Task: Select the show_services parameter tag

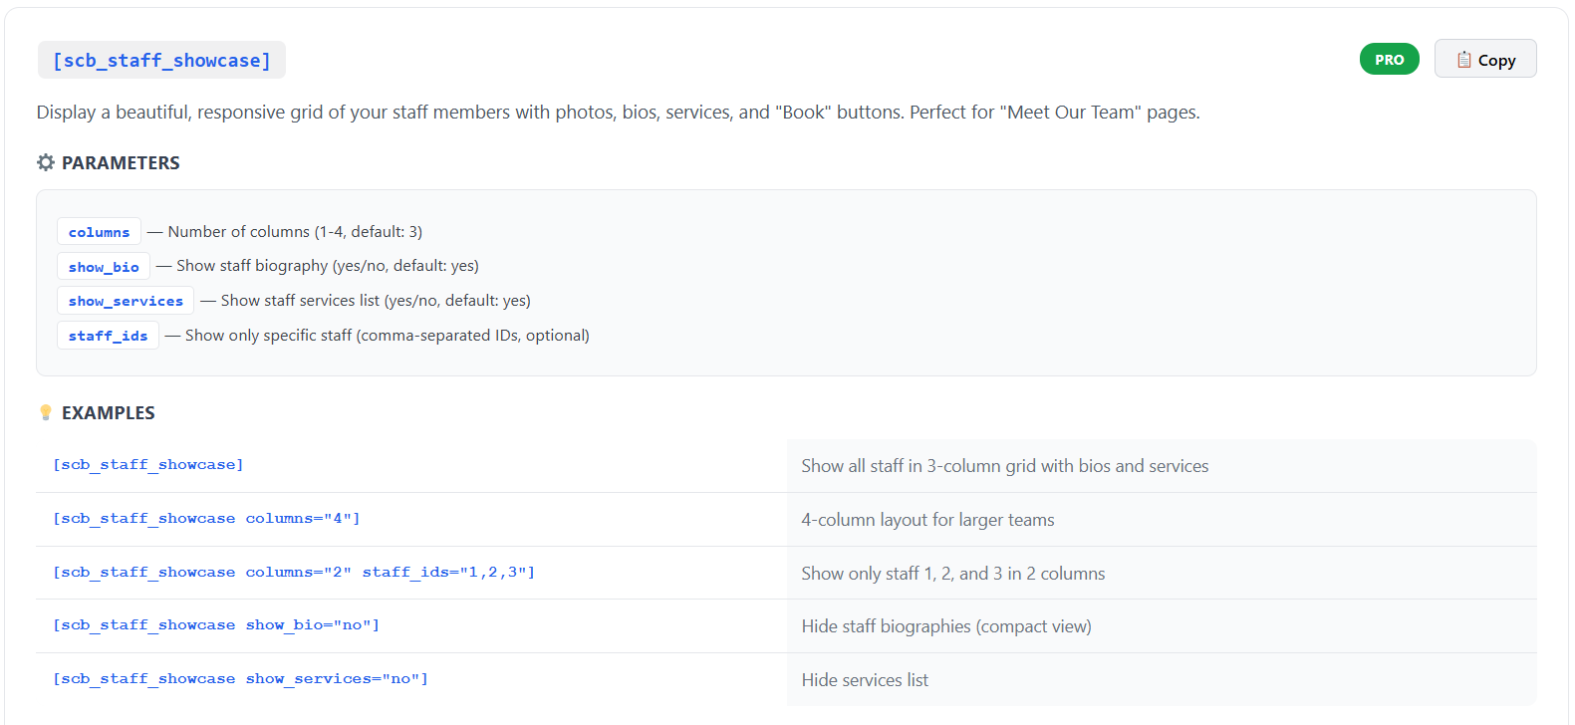Action: click(x=126, y=301)
